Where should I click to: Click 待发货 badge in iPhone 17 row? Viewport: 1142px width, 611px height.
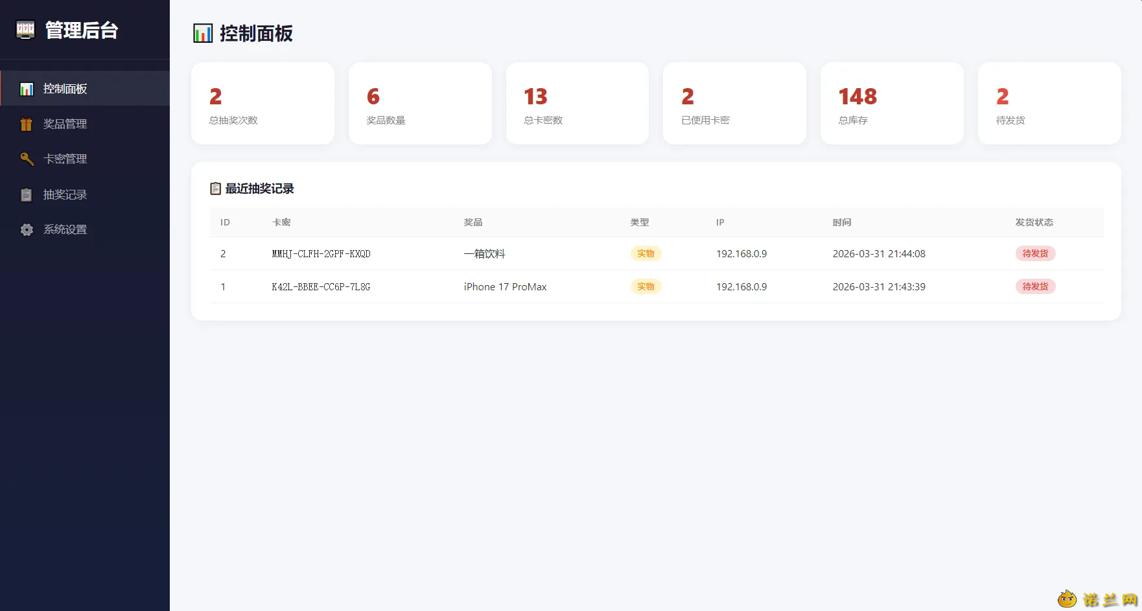pyautogui.click(x=1035, y=286)
